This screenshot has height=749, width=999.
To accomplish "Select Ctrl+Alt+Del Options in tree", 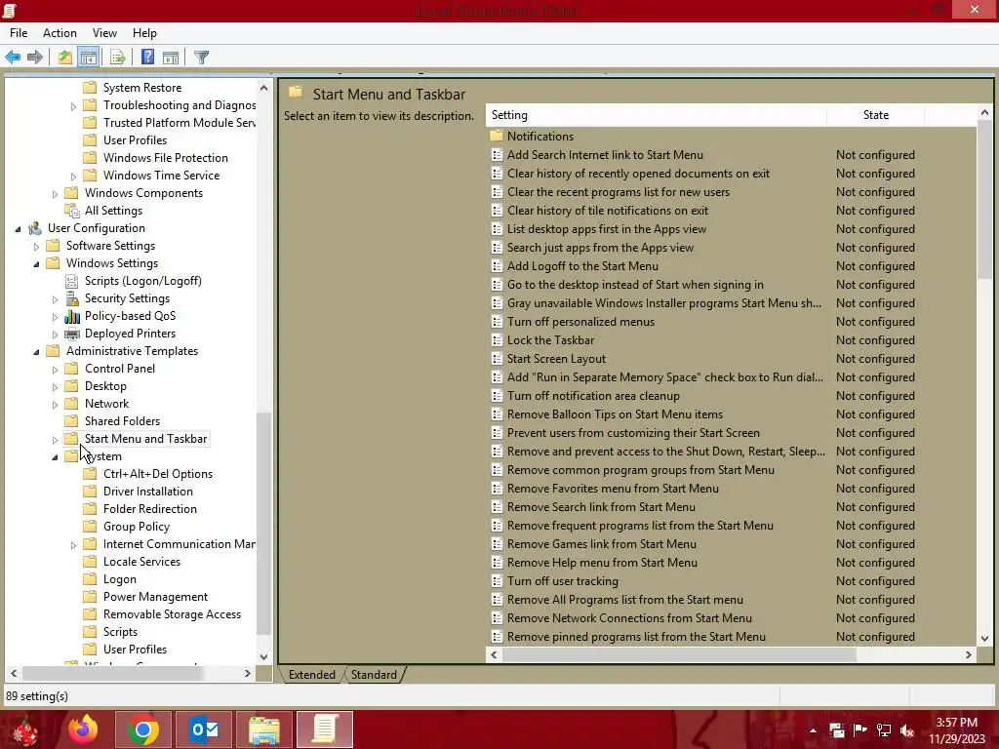I will (x=158, y=474).
